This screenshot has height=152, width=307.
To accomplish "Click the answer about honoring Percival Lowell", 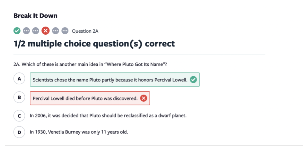I will tap(115, 80).
